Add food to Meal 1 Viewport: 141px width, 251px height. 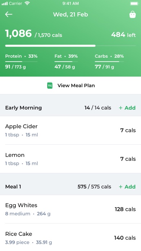coord(127,187)
